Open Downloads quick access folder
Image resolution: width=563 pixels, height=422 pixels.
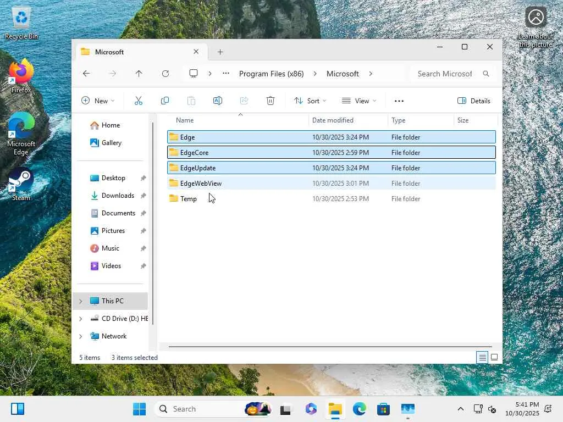click(118, 196)
